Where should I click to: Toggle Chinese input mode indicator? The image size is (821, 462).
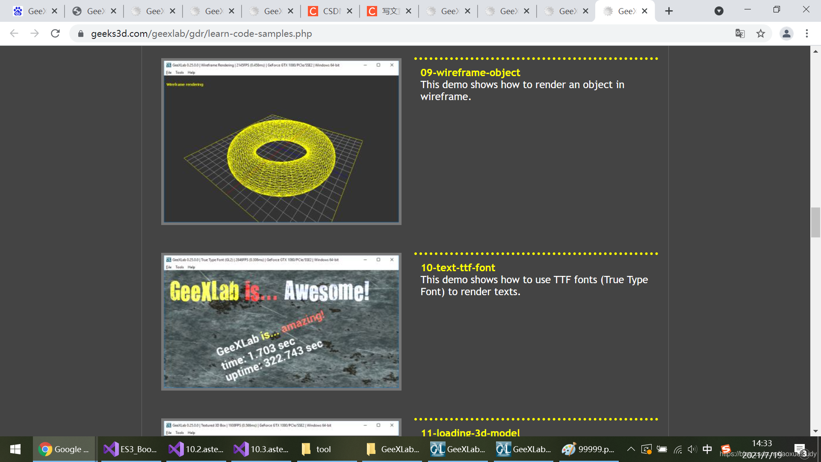(707, 449)
